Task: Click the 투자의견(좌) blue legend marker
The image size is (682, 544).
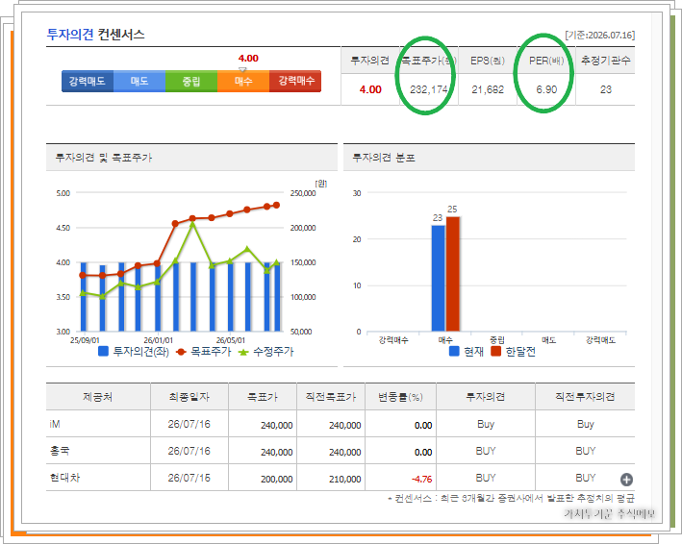Action: coord(103,351)
